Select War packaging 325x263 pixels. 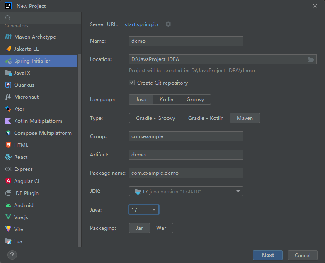tap(161, 228)
